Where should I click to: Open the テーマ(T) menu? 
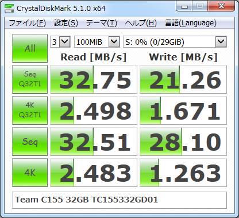101,23
